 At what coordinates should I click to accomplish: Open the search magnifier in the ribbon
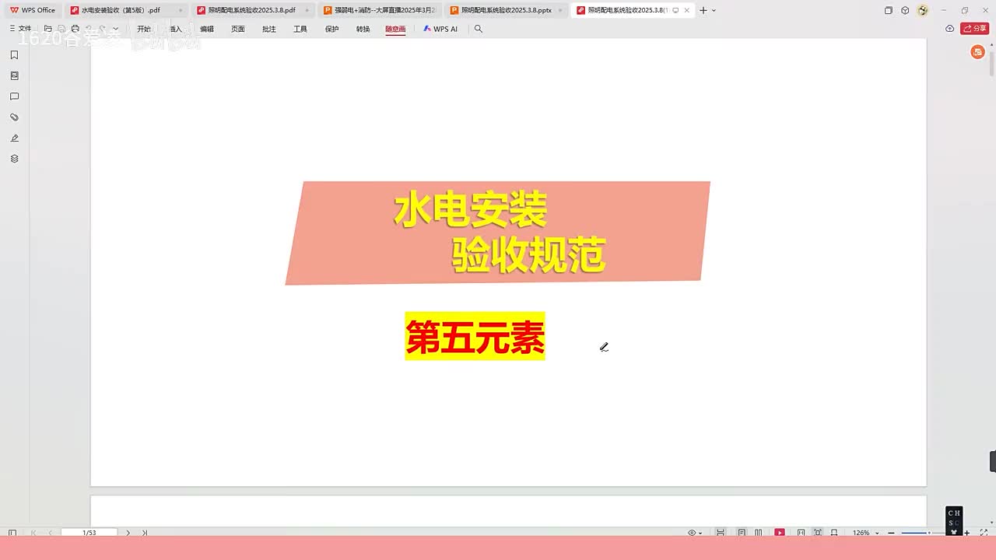479,29
